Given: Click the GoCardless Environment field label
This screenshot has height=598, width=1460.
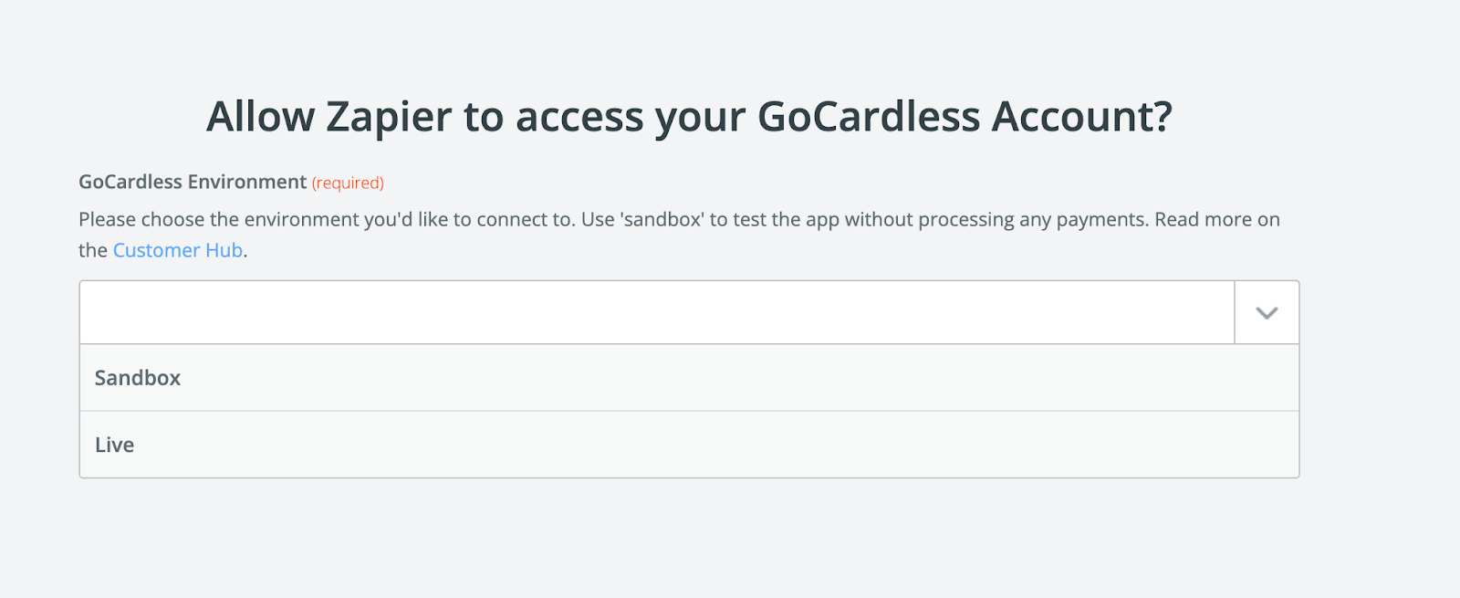Looking at the screenshot, I should pyautogui.click(x=193, y=182).
